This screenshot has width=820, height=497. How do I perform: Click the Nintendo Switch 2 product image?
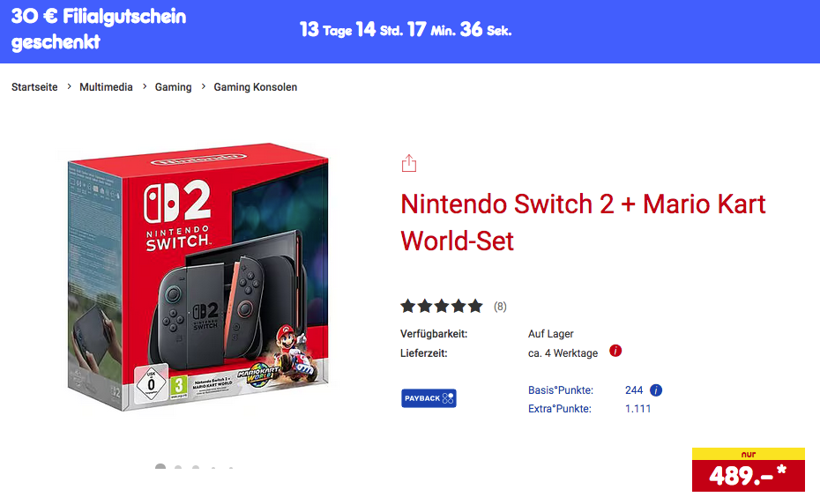pyautogui.click(x=198, y=282)
